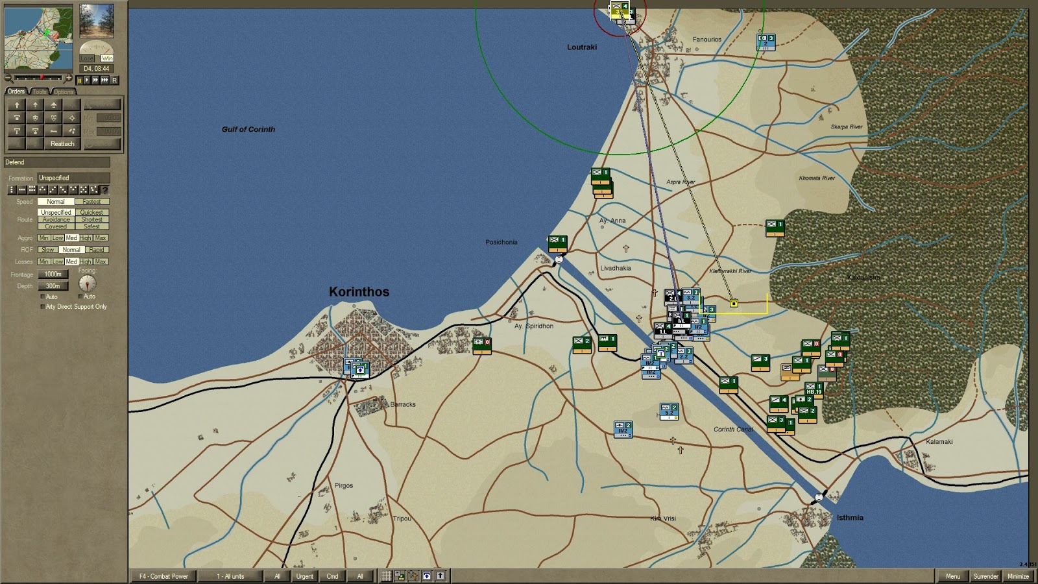Click the blue-framed unit icon in bottom bar
Image resolution: width=1038 pixels, height=584 pixels.
426,576
